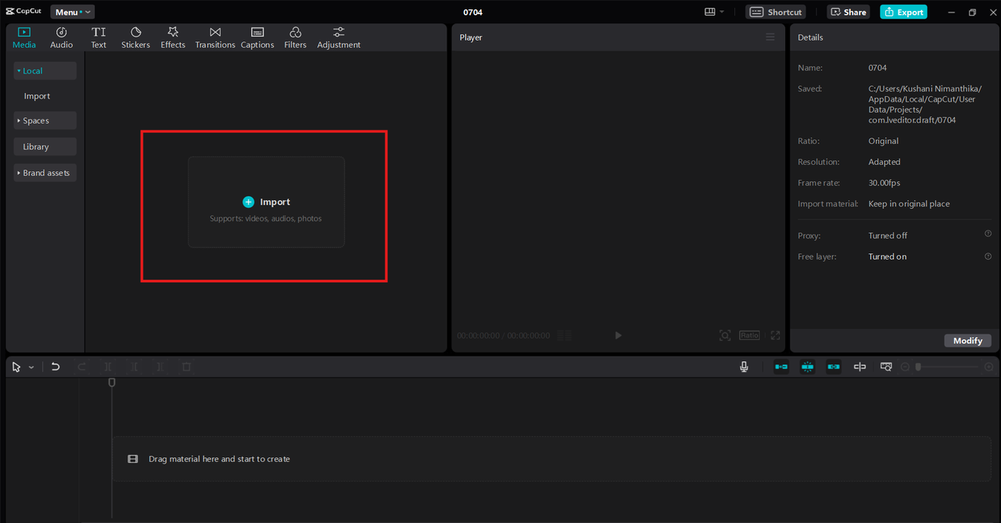Zoom out the timeline
The width and height of the screenshot is (1001, 523).
pyautogui.click(x=906, y=367)
